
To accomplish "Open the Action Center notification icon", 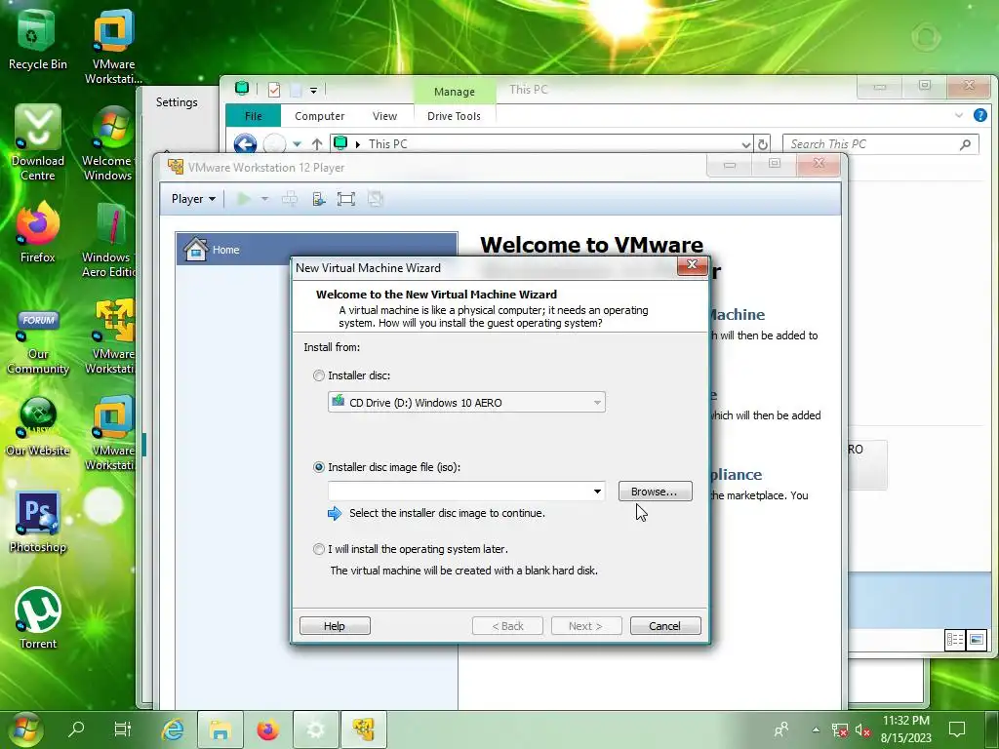I will click(x=957, y=729).
